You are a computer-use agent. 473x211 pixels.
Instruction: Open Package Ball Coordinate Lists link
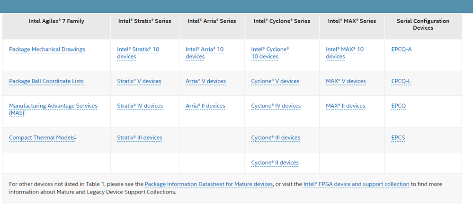click(x=46, y=81)
